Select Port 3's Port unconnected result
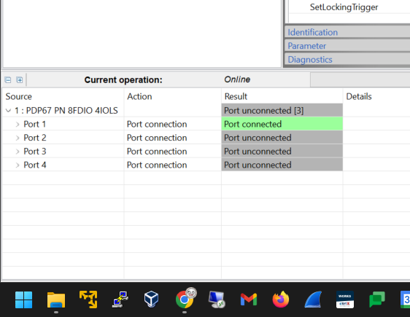This screenshot has height=317, width=410. point(282,151)
